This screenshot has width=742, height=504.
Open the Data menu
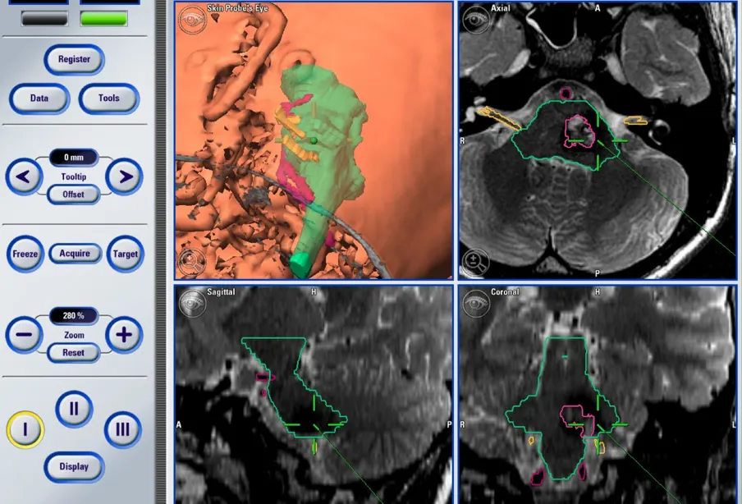coord(39,99)
